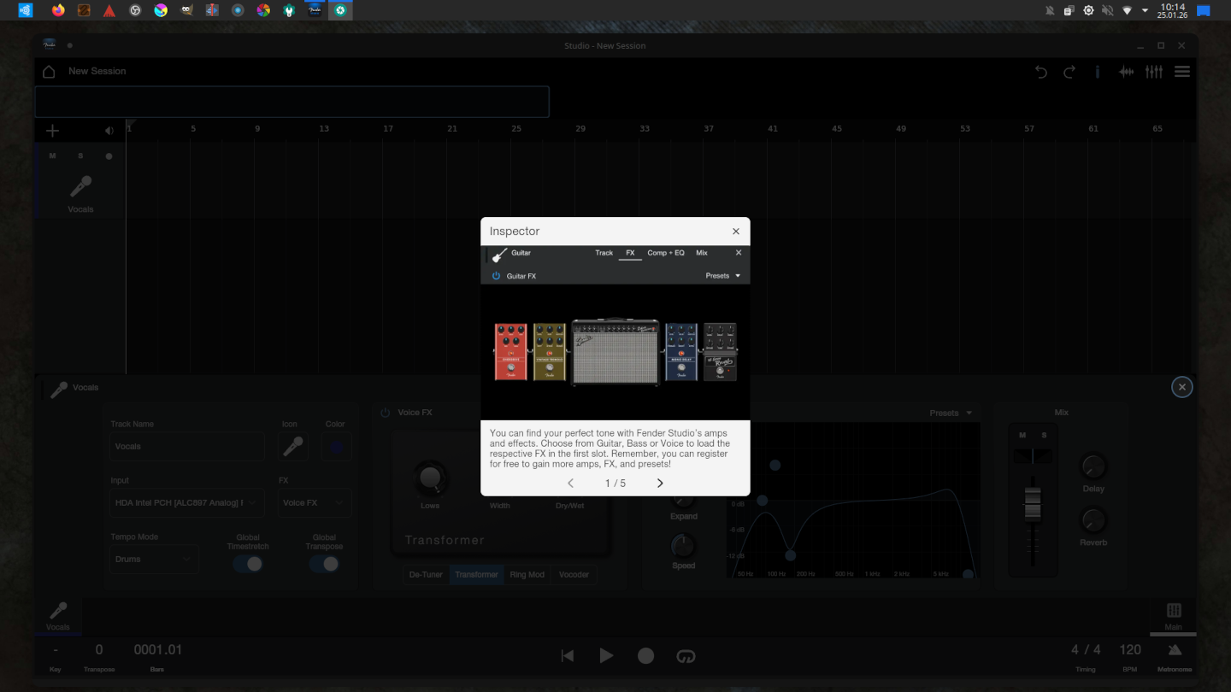Toggle the Global Transpose switch
1231x692 pixels.
(324, 564)
